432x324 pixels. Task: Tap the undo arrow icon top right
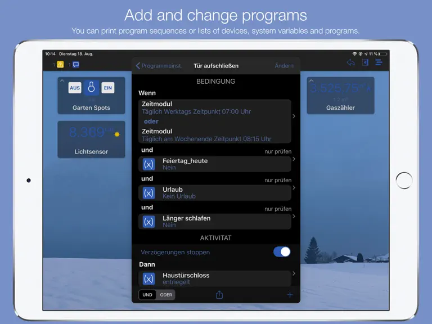[351, 62]
